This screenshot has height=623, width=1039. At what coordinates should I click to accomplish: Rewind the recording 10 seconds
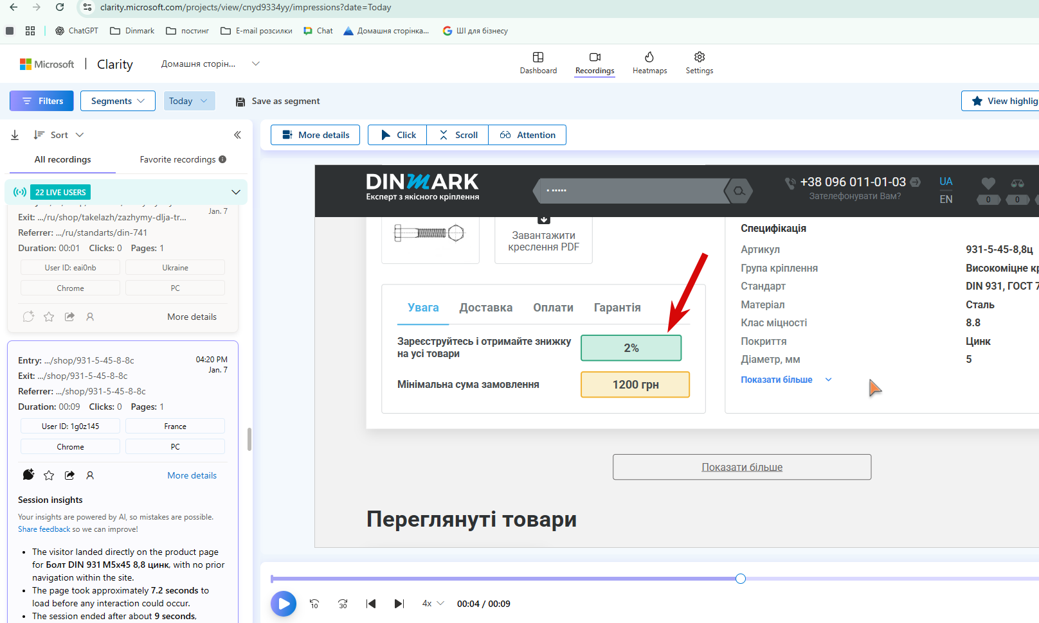pyautogui.click(x=314, y=604)
